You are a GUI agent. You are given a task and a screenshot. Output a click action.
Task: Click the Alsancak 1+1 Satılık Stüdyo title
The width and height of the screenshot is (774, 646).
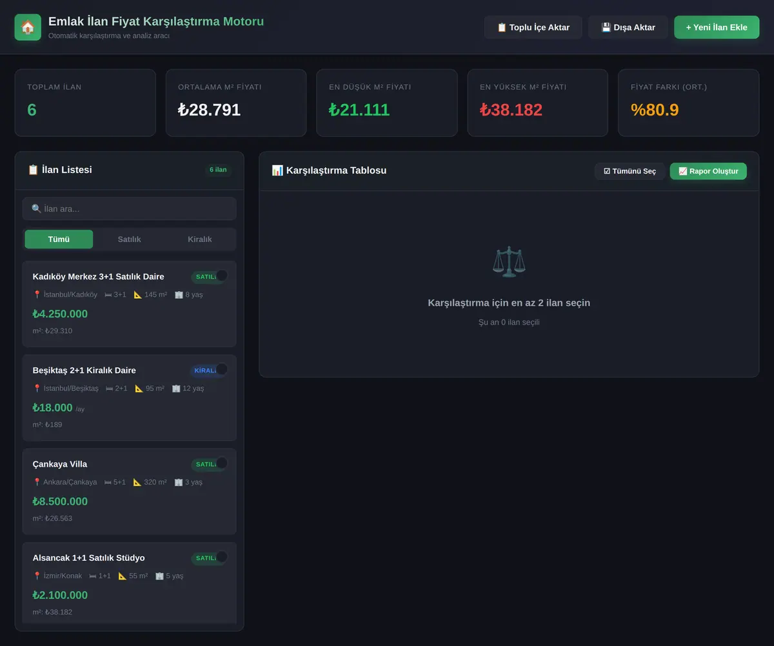coord(89,558)
